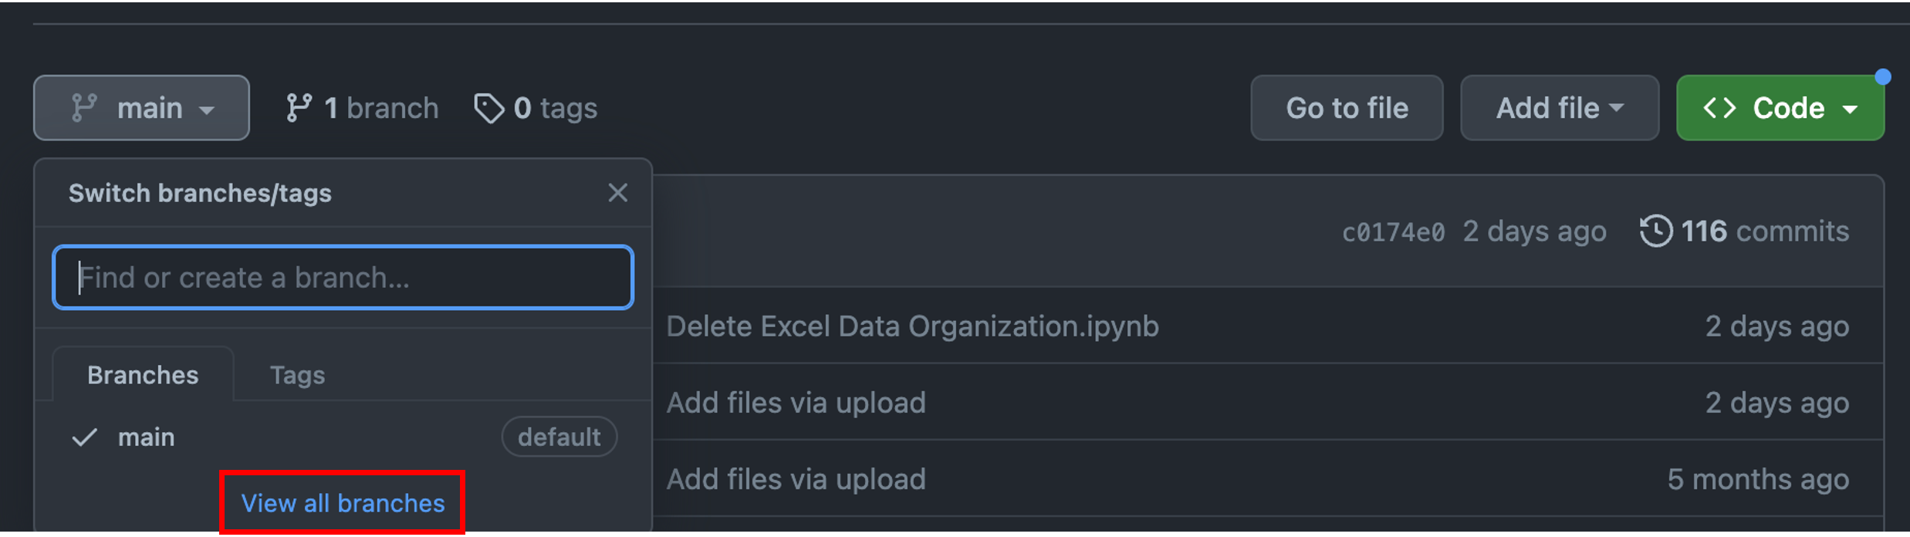This screenshot has height=537, width=1910.
Task: Close the Switch branches/tags popup
Action: coord(617,193)
